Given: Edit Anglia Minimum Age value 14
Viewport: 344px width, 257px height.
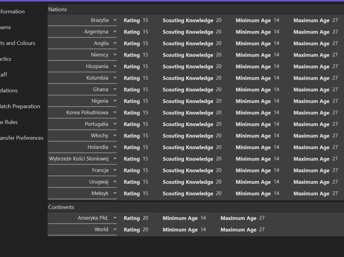Looking at the screenshot, I should [x=277, y=43].
